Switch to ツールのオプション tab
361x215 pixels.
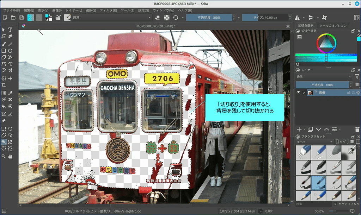pyautogui.click(x=332, y=26)
